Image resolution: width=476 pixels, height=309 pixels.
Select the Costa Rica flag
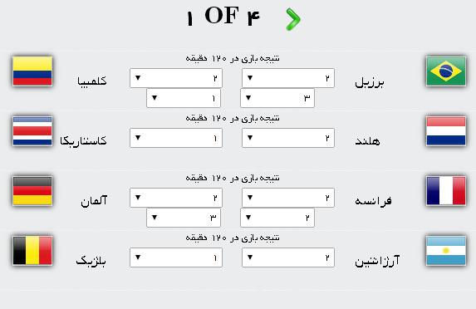point(32,131)
